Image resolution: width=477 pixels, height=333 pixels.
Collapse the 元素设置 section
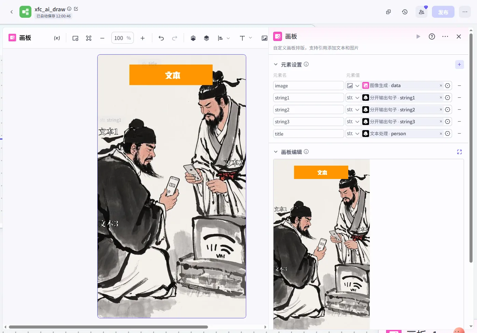tap(276, 65)
